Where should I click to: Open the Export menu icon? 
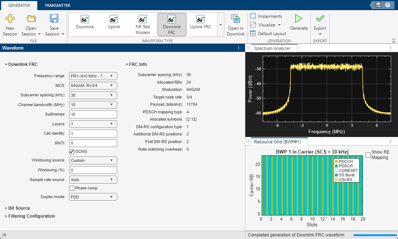click(320, 19)
